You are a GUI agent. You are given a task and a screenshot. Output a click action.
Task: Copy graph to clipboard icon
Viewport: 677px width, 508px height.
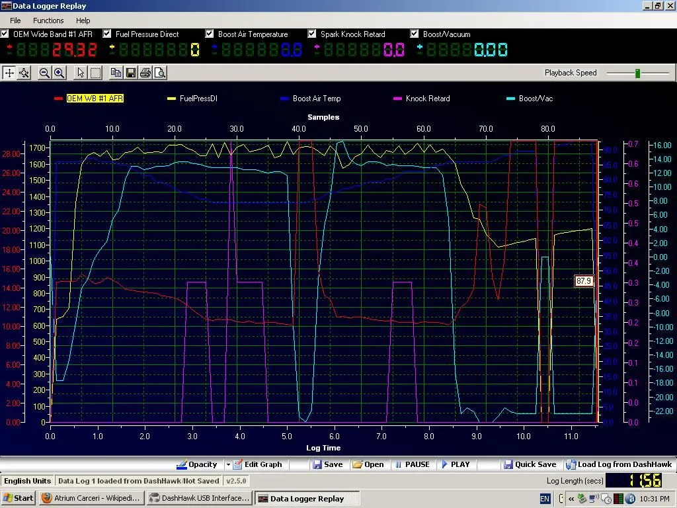(x=116, y=73)
